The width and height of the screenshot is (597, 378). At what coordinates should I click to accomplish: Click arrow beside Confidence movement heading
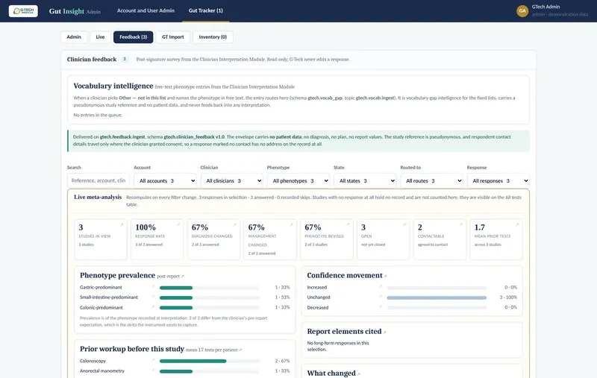point(385,277)
